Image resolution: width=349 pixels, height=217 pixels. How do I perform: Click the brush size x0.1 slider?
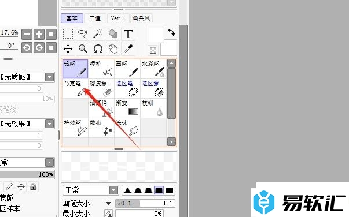coord(145,203)
